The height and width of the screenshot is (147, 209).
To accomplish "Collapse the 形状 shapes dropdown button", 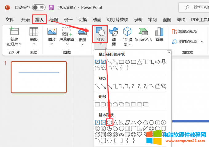I will 101,37.
